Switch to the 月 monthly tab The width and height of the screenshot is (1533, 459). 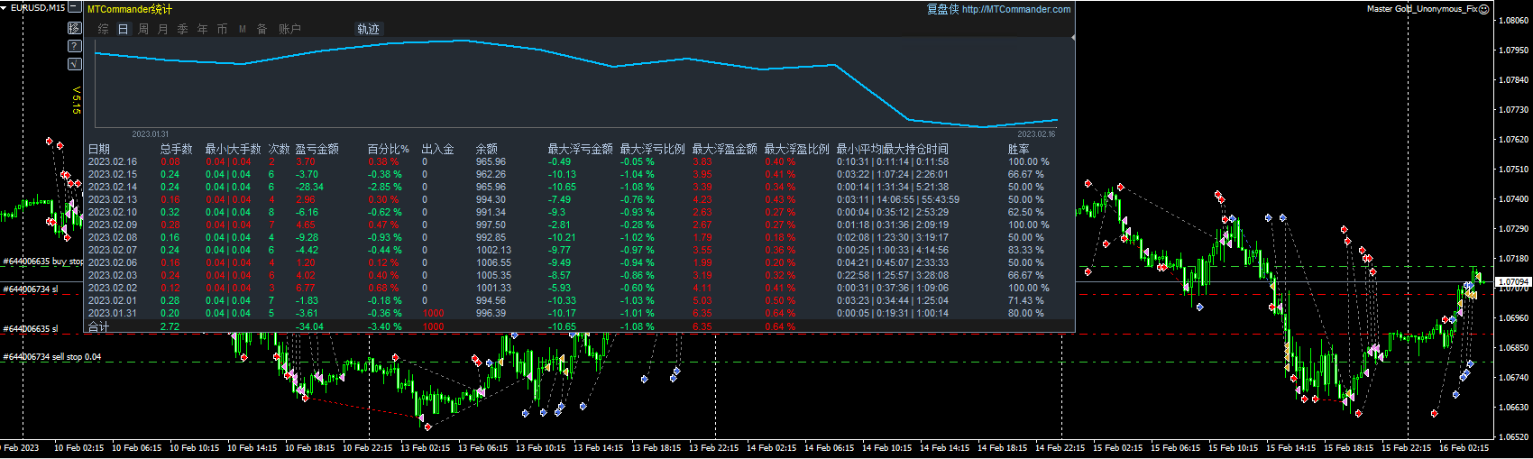coord(163,29)
